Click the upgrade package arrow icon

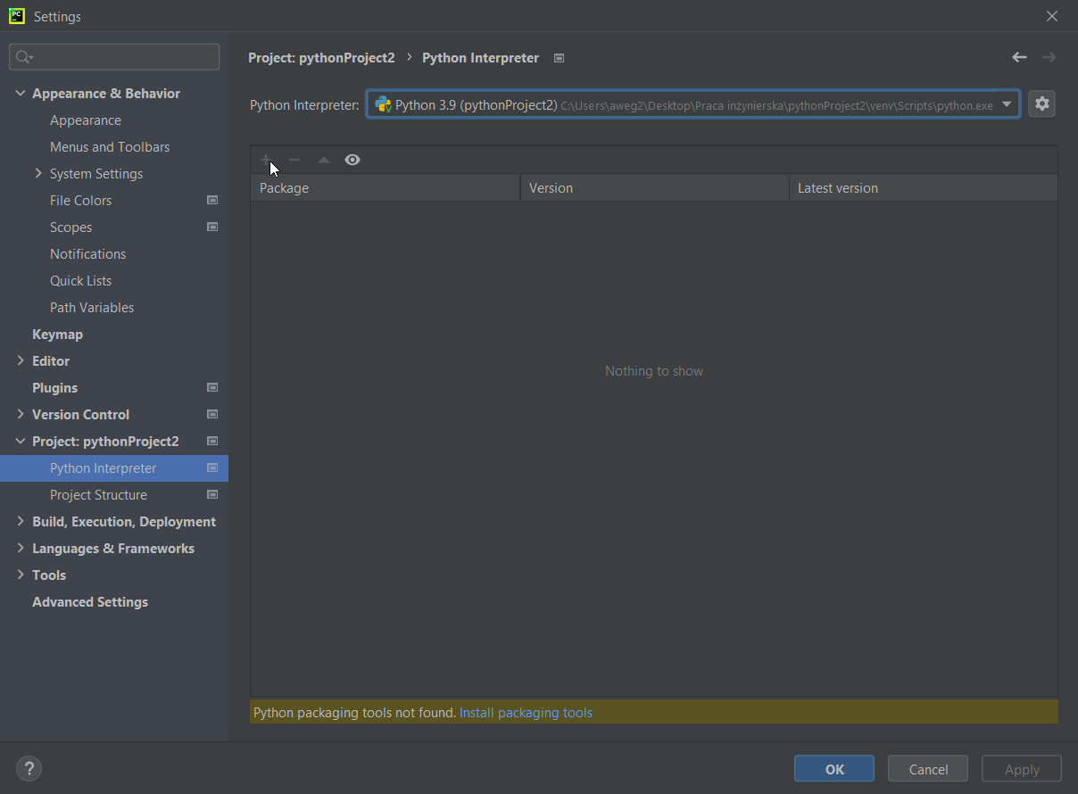pyautogui.click(x=324, y=161)
